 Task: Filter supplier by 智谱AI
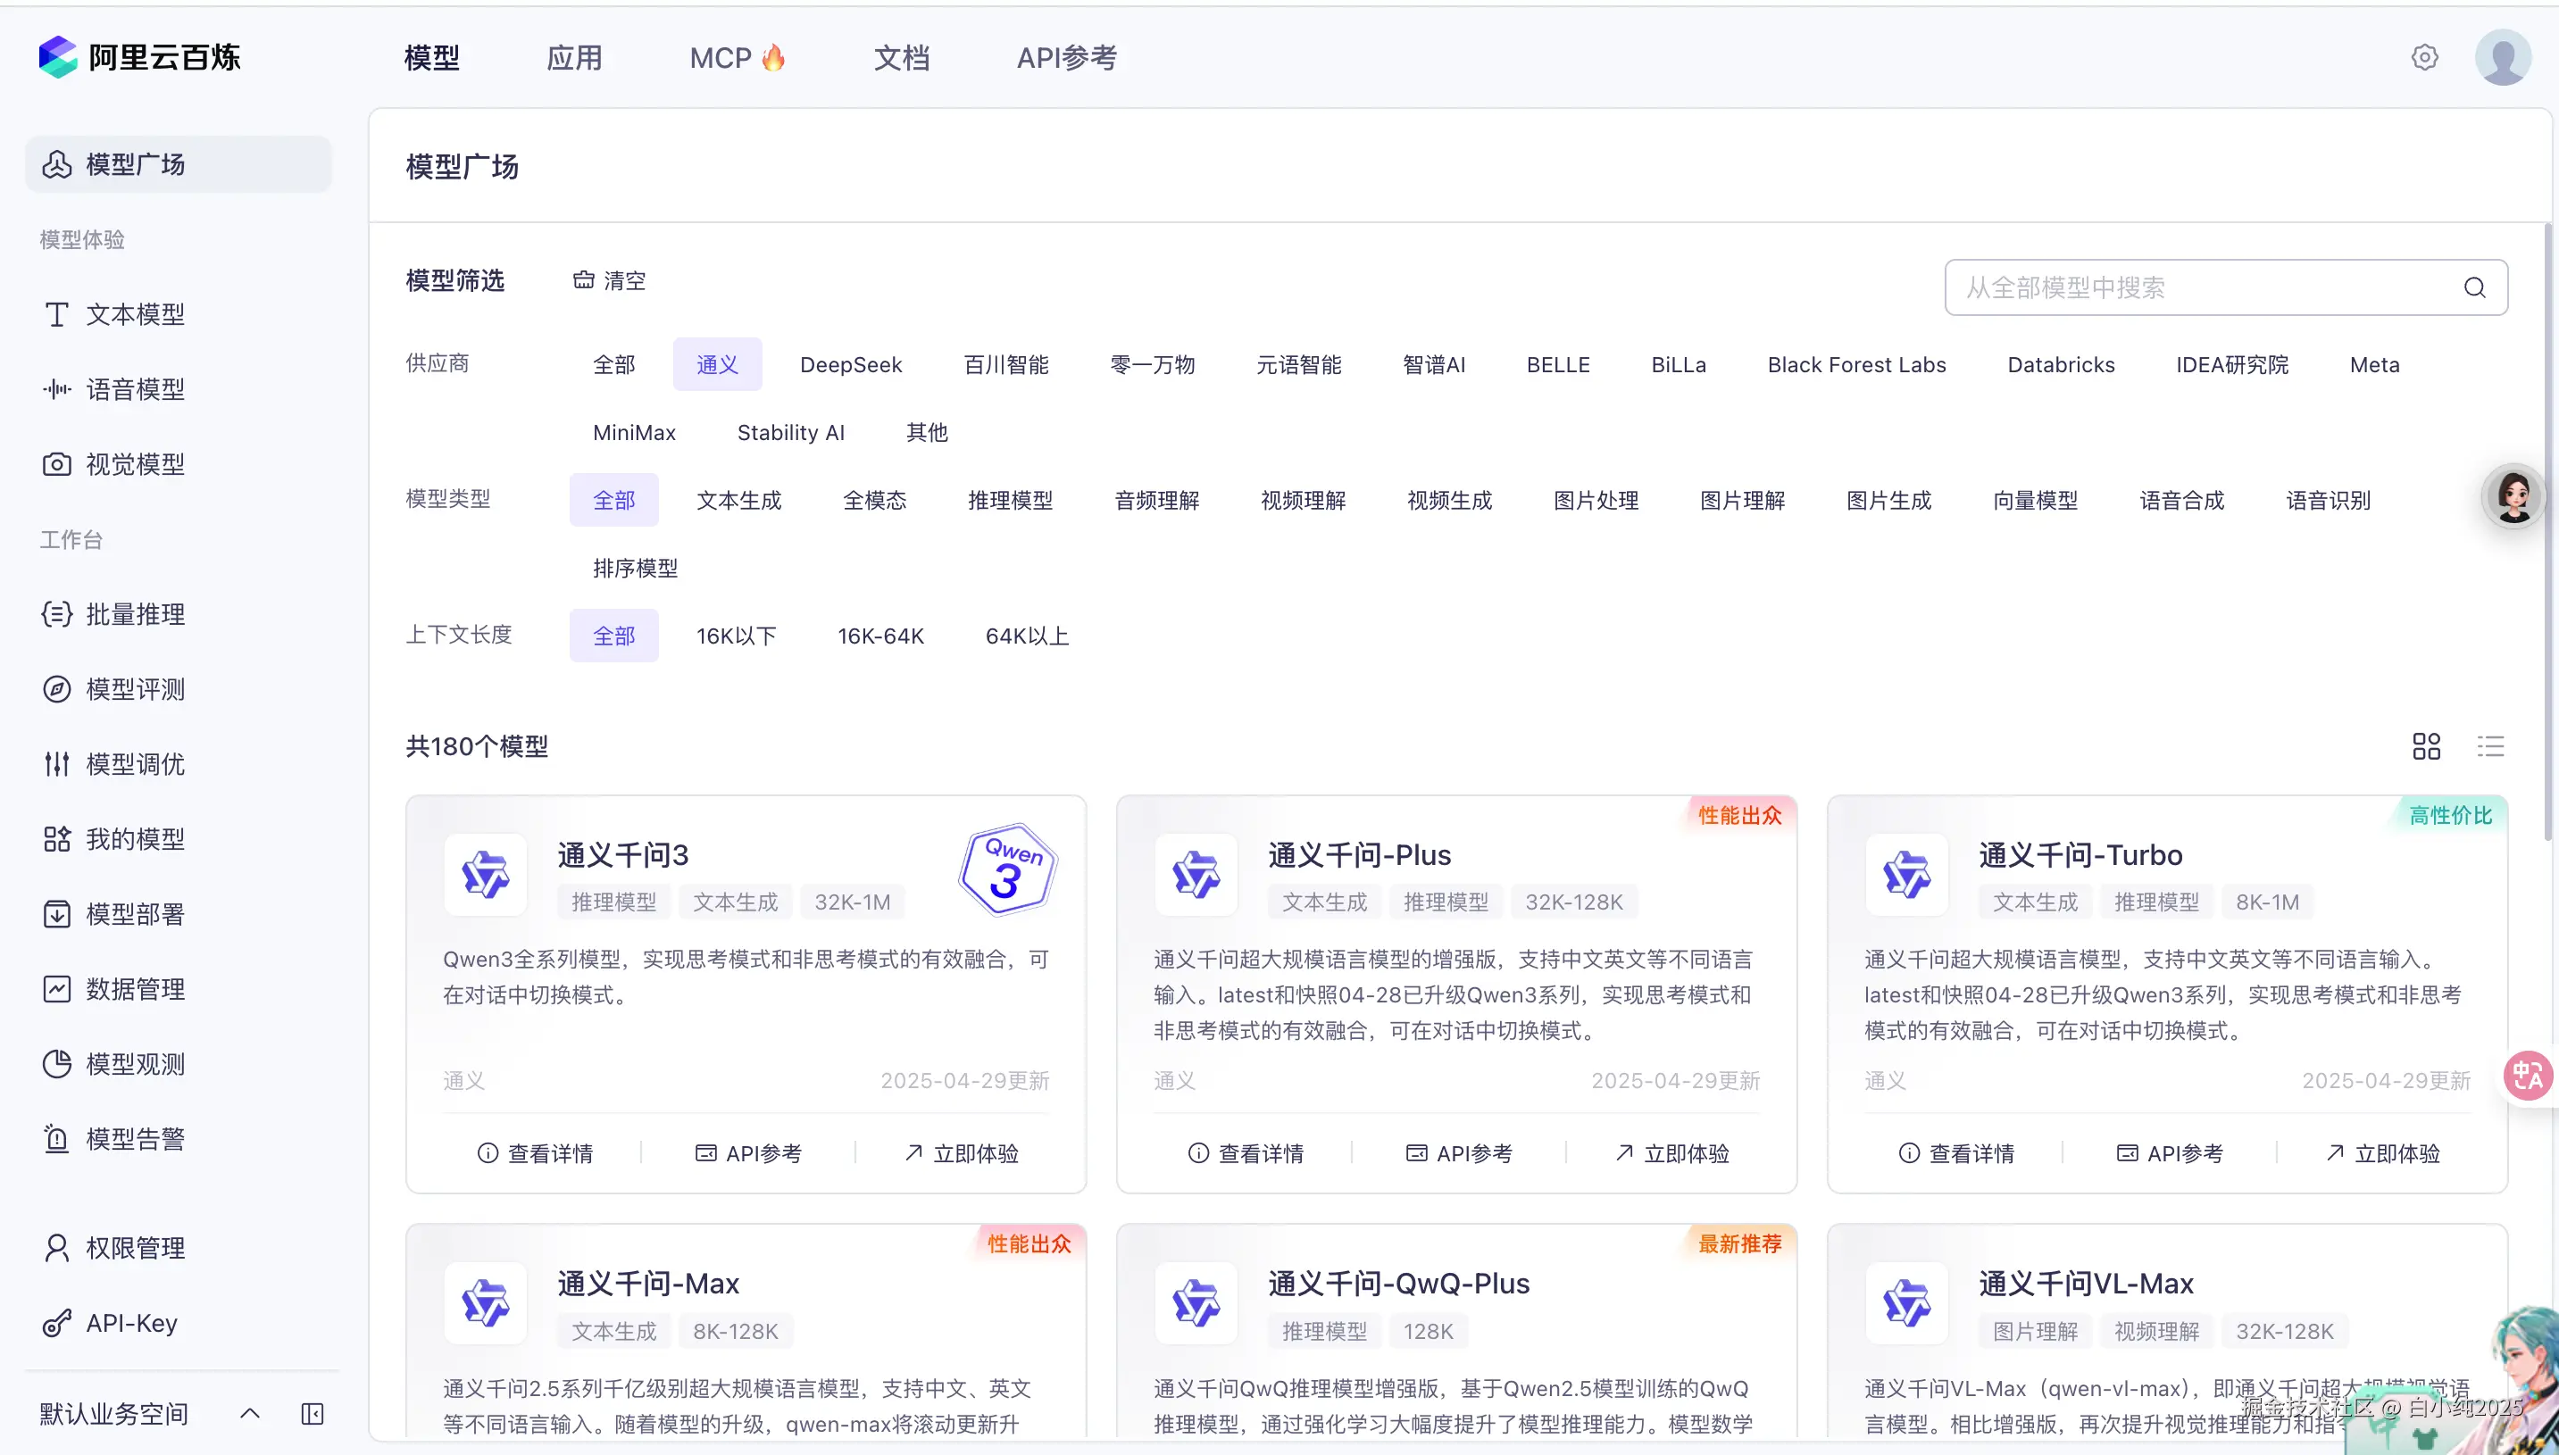pos(1433,365)
